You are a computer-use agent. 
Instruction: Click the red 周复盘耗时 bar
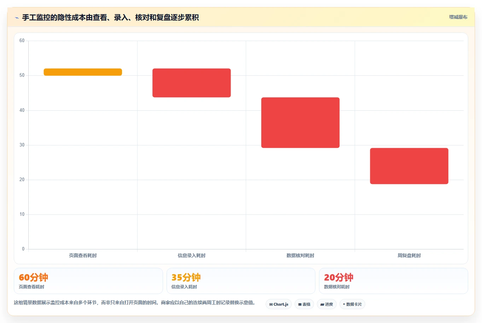click(x=409, y=166)
